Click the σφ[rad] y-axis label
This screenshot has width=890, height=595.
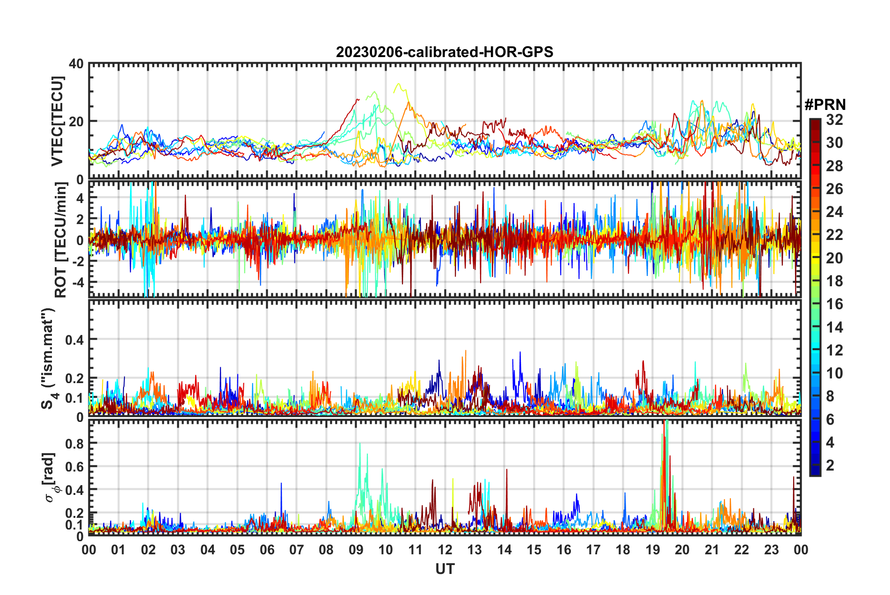(50, 477)
